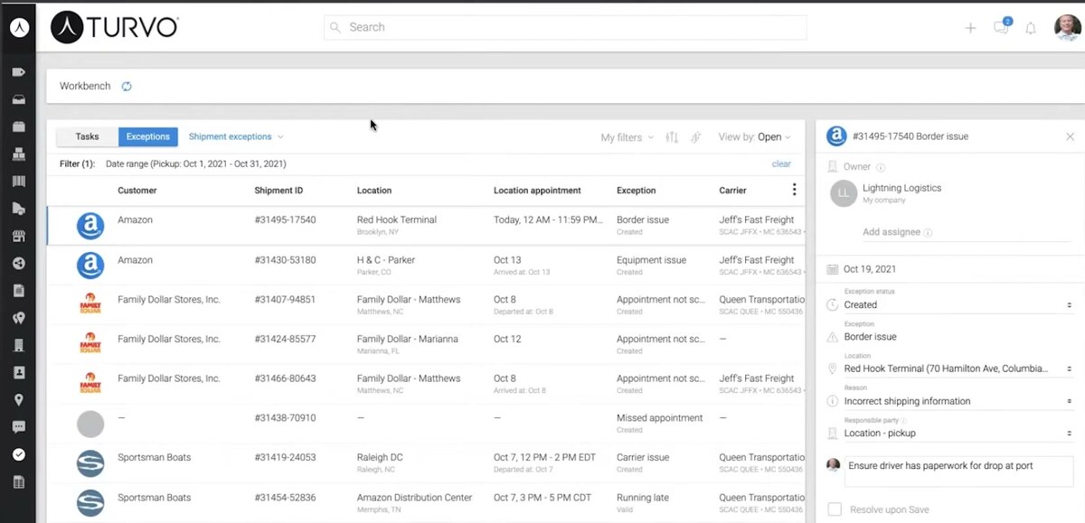This screenshot has height=523, width=1085.
Task: Open the inbox tray icon in the sidebar
Action: 18,99
